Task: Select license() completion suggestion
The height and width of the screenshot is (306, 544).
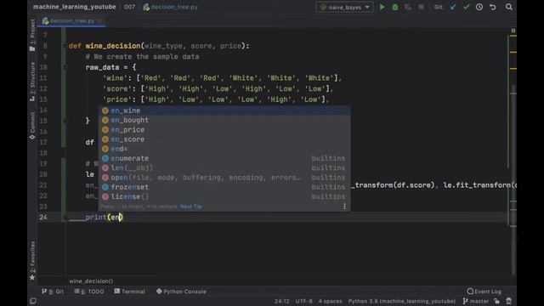Action: 224,196
